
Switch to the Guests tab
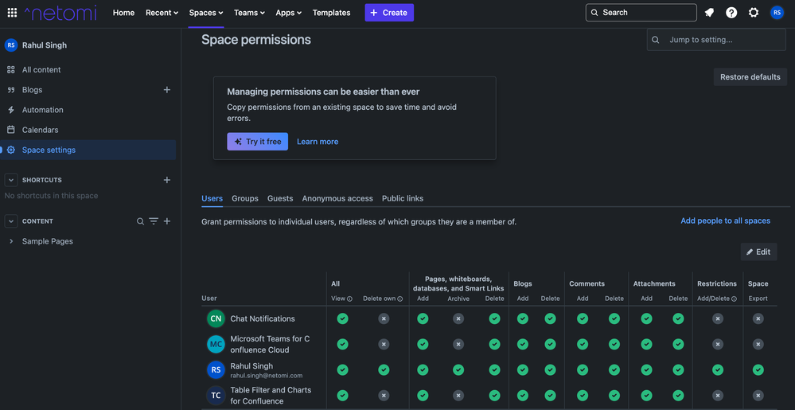pos(280,198)
